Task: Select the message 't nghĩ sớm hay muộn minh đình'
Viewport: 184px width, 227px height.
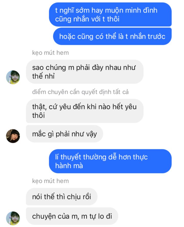Action: tap(110, 14)
